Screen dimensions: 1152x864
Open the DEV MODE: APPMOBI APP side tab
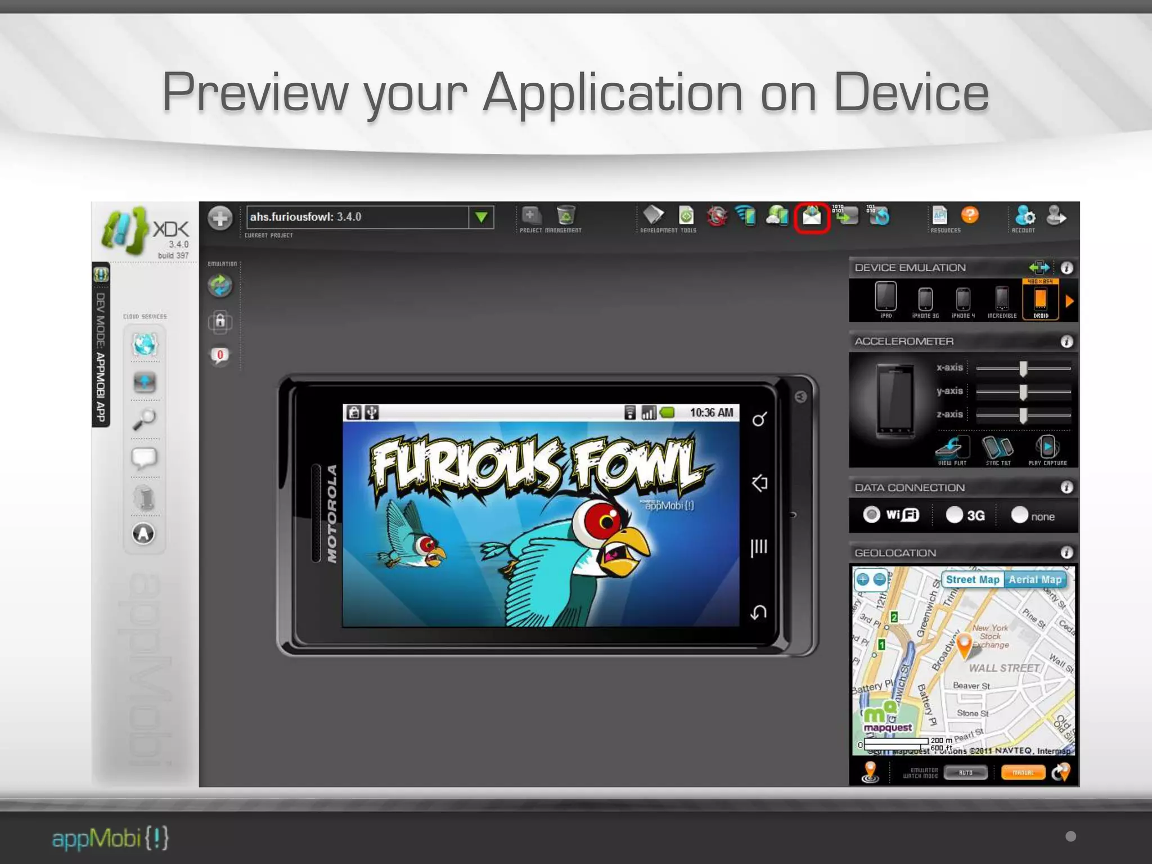pyautogui.click(x=101, y=345)
